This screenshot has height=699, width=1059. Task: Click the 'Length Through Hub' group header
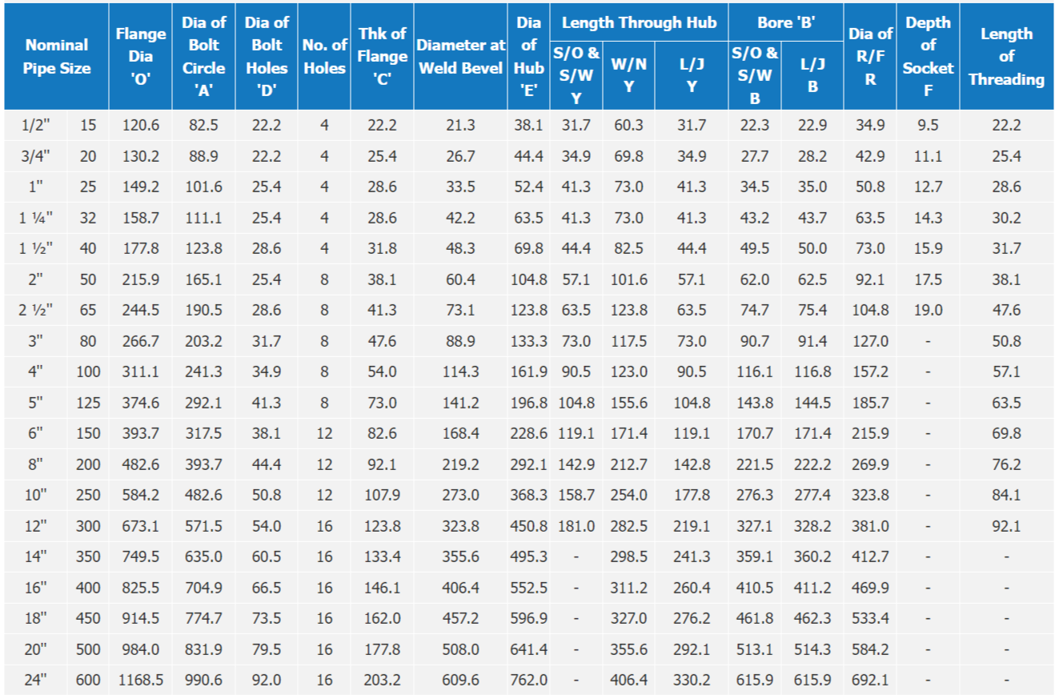pyautogui.click(x=639, y=22)
